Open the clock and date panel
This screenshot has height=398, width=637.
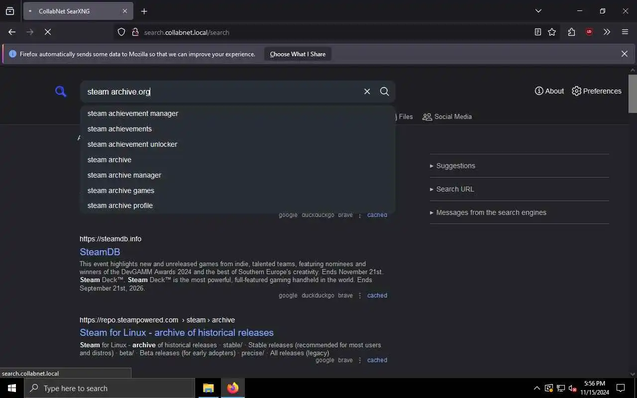tap(595, 388)
